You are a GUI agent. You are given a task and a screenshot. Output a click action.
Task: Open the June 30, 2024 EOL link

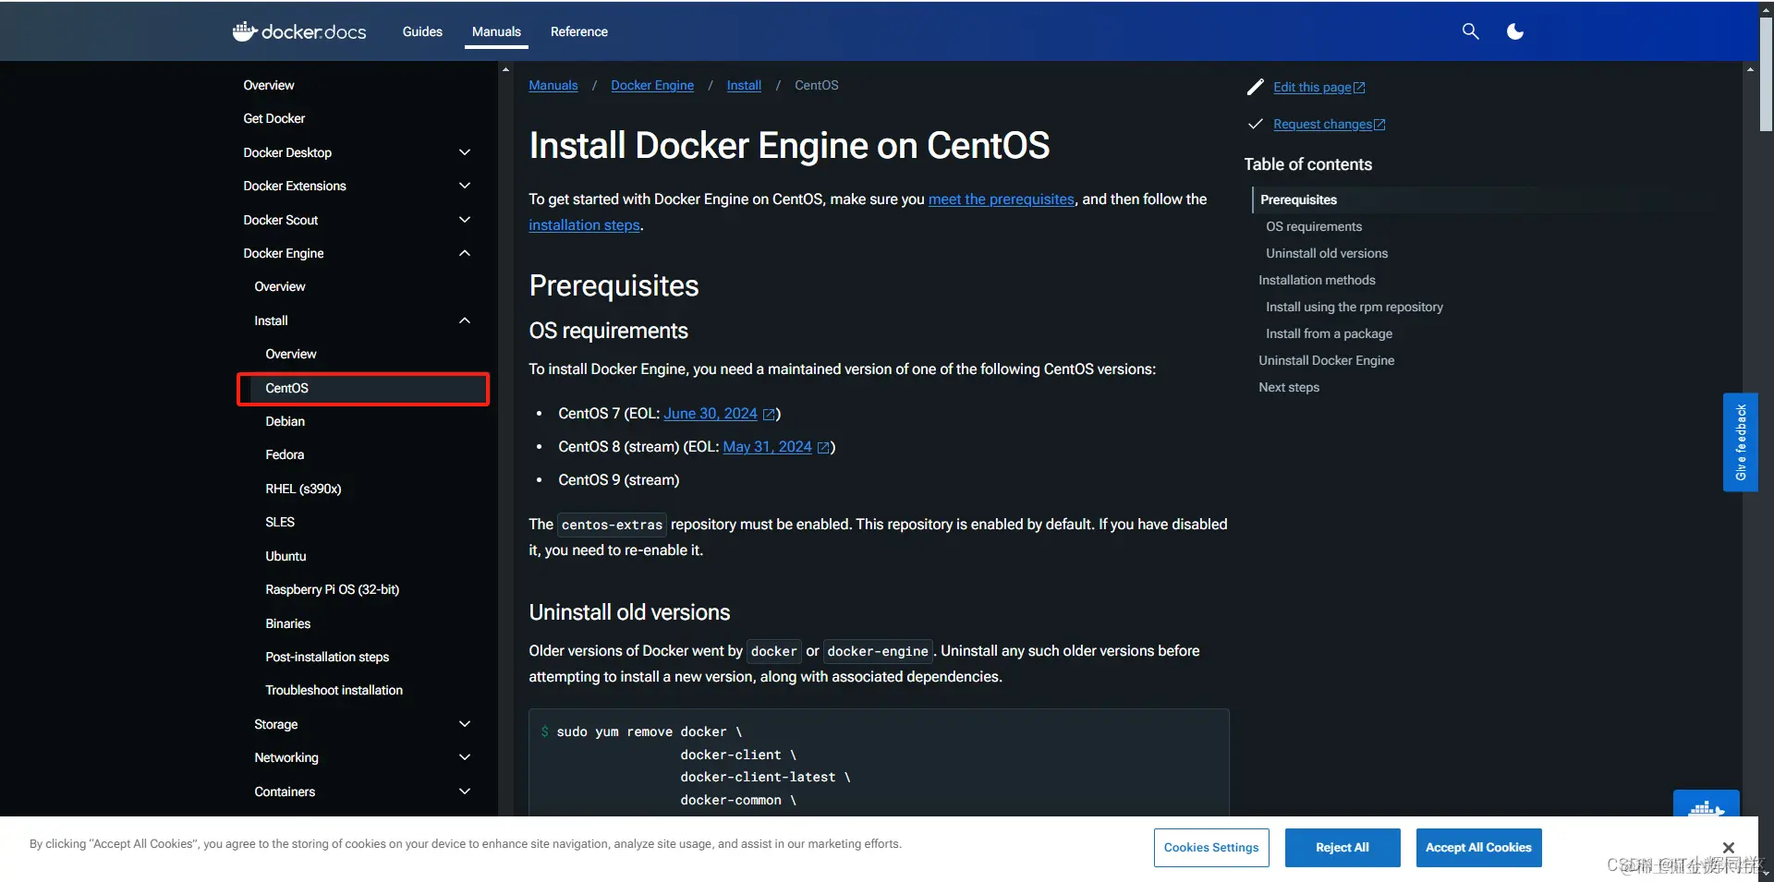point(711,413)
